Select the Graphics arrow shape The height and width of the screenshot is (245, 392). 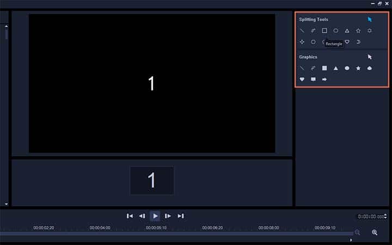tap(324, 79)
